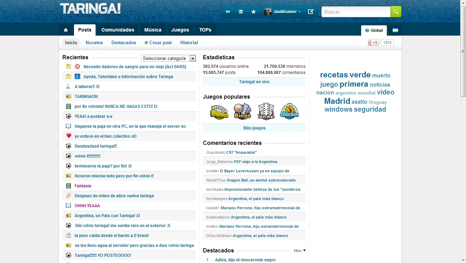Open the eye monitor notifications icon
This screenshot has width=466, height=263.
[228, 12]
